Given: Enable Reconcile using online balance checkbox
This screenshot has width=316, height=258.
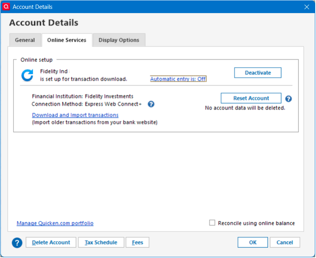Looking at the screenshot, I should coord(212,223).
